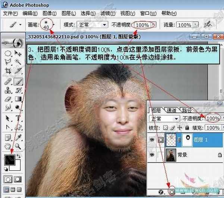Toggle lock all padlock icon
Screen dimensions: 224x198
coord(187,127)
